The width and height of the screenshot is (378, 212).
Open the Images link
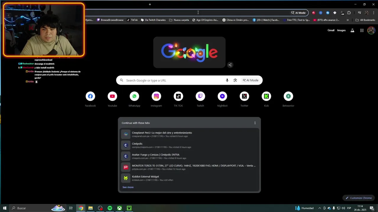pyautogui.click(x=341, y=30)
